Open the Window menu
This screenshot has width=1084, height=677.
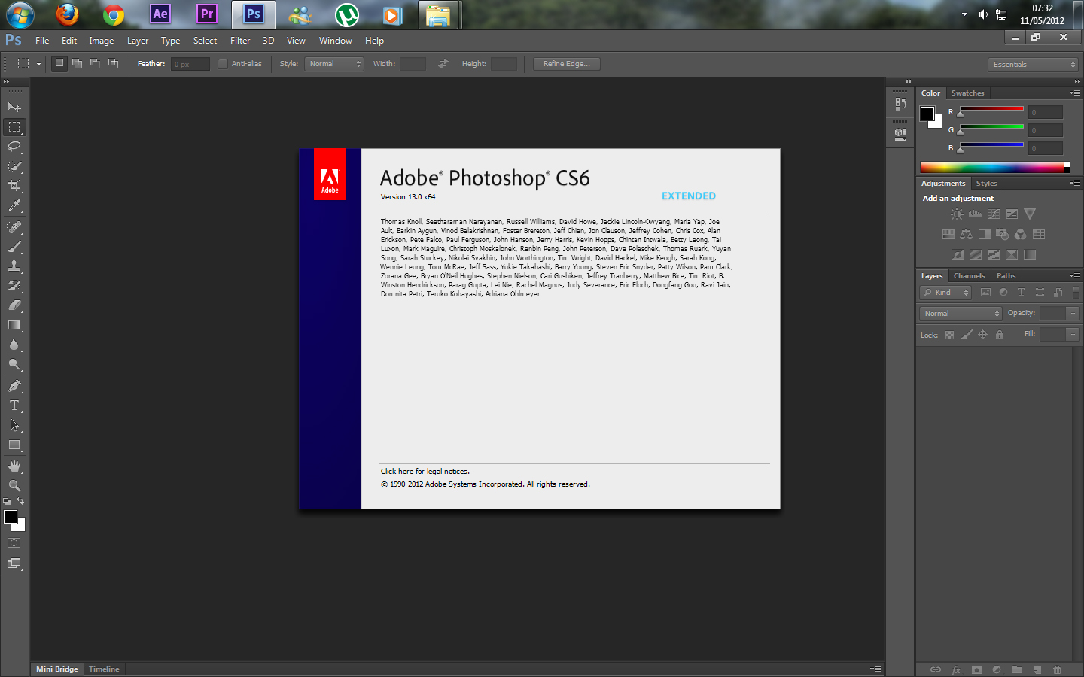pos(336,41)
